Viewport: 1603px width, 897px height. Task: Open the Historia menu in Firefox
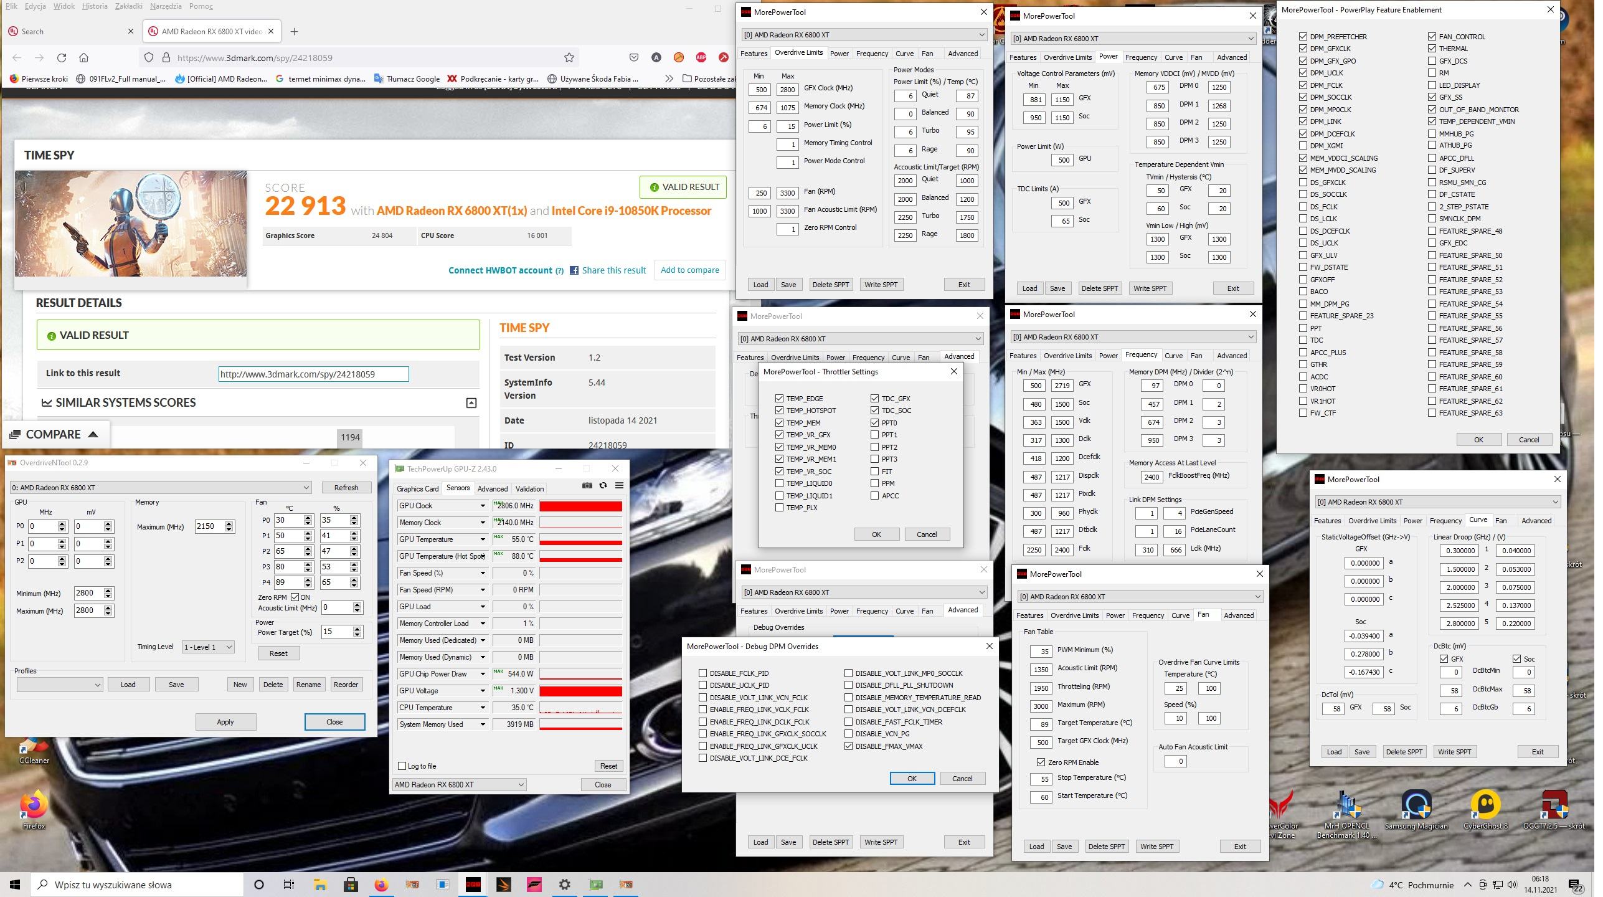[x=95, y=6]
